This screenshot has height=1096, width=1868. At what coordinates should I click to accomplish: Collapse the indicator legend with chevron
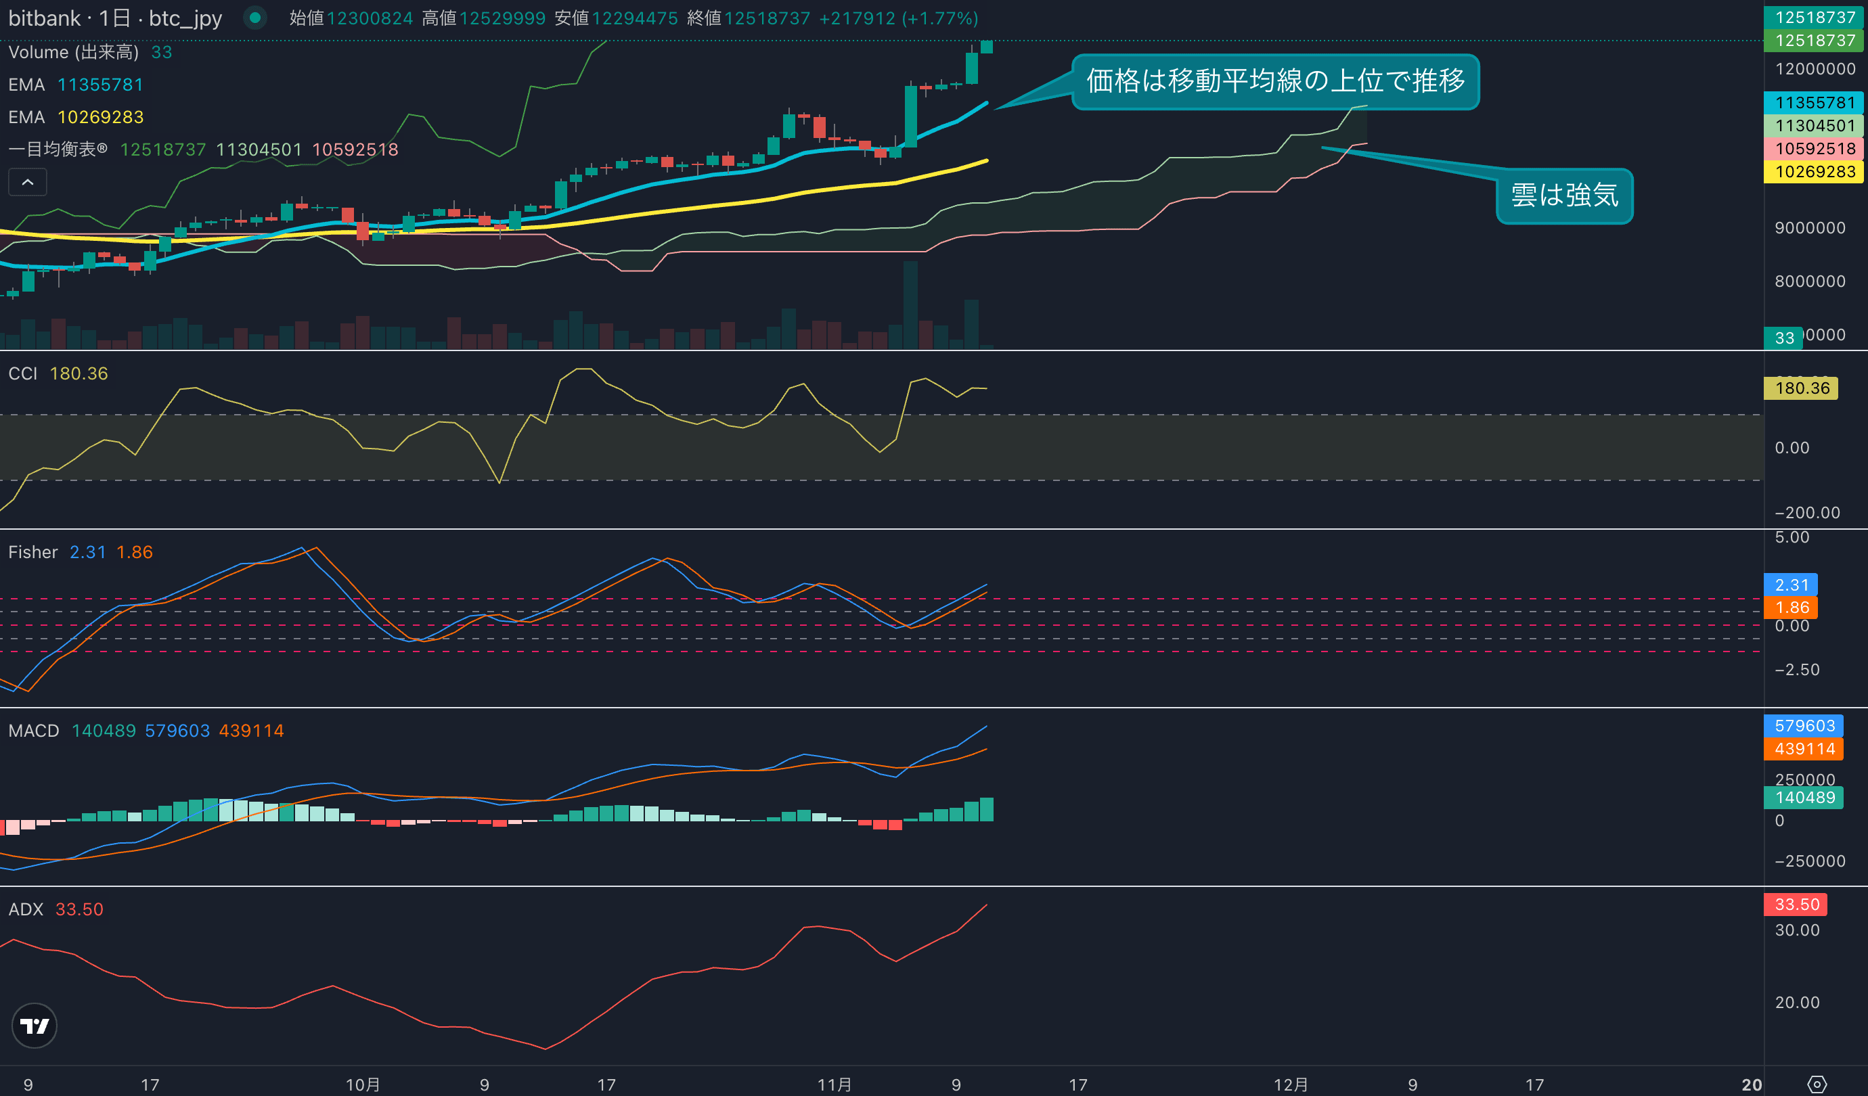coord(28,182)
